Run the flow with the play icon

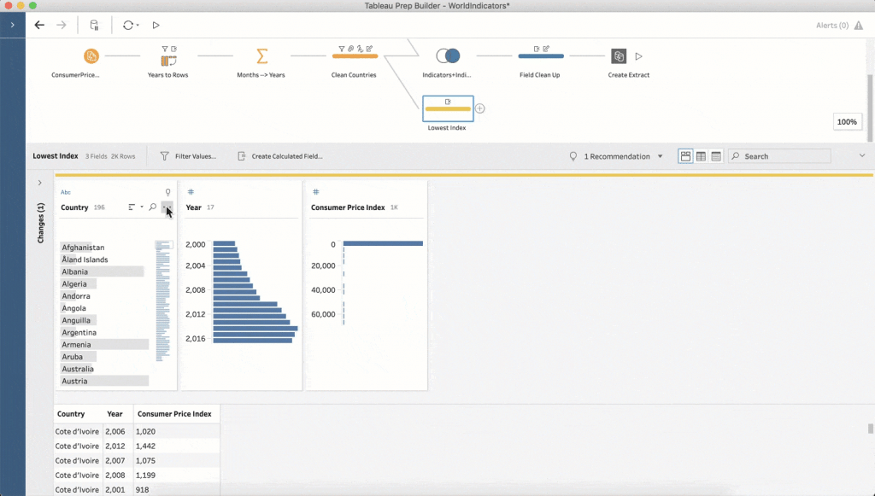coord(156,25)
